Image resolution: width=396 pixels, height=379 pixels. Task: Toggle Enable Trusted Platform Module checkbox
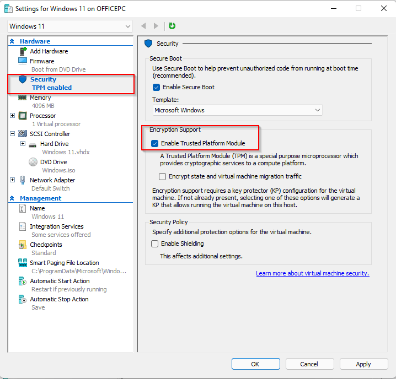click(154, 143)
